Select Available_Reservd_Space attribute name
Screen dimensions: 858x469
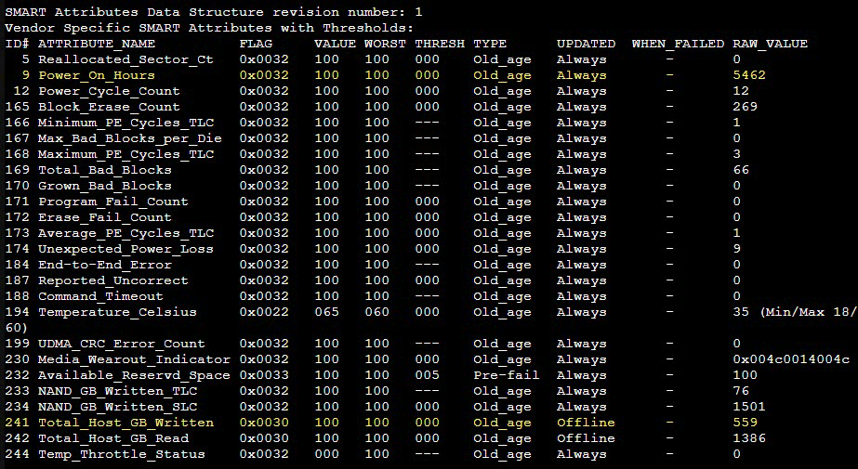point(134,377)
